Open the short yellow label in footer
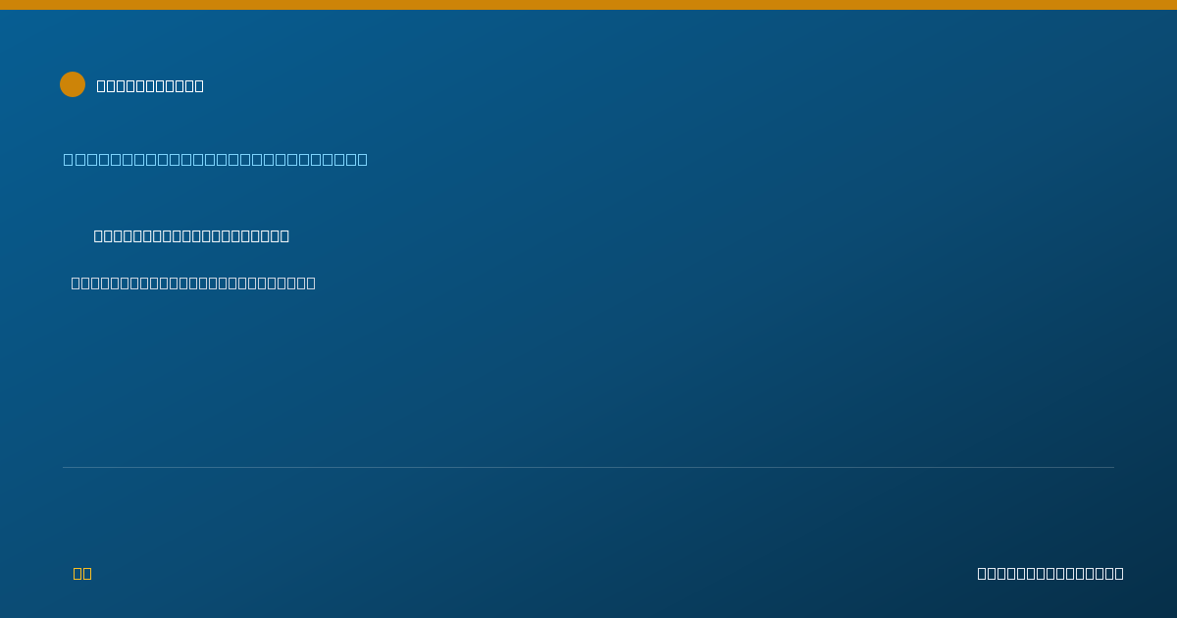Screen dimensions: 1177x618 [82, 573]
